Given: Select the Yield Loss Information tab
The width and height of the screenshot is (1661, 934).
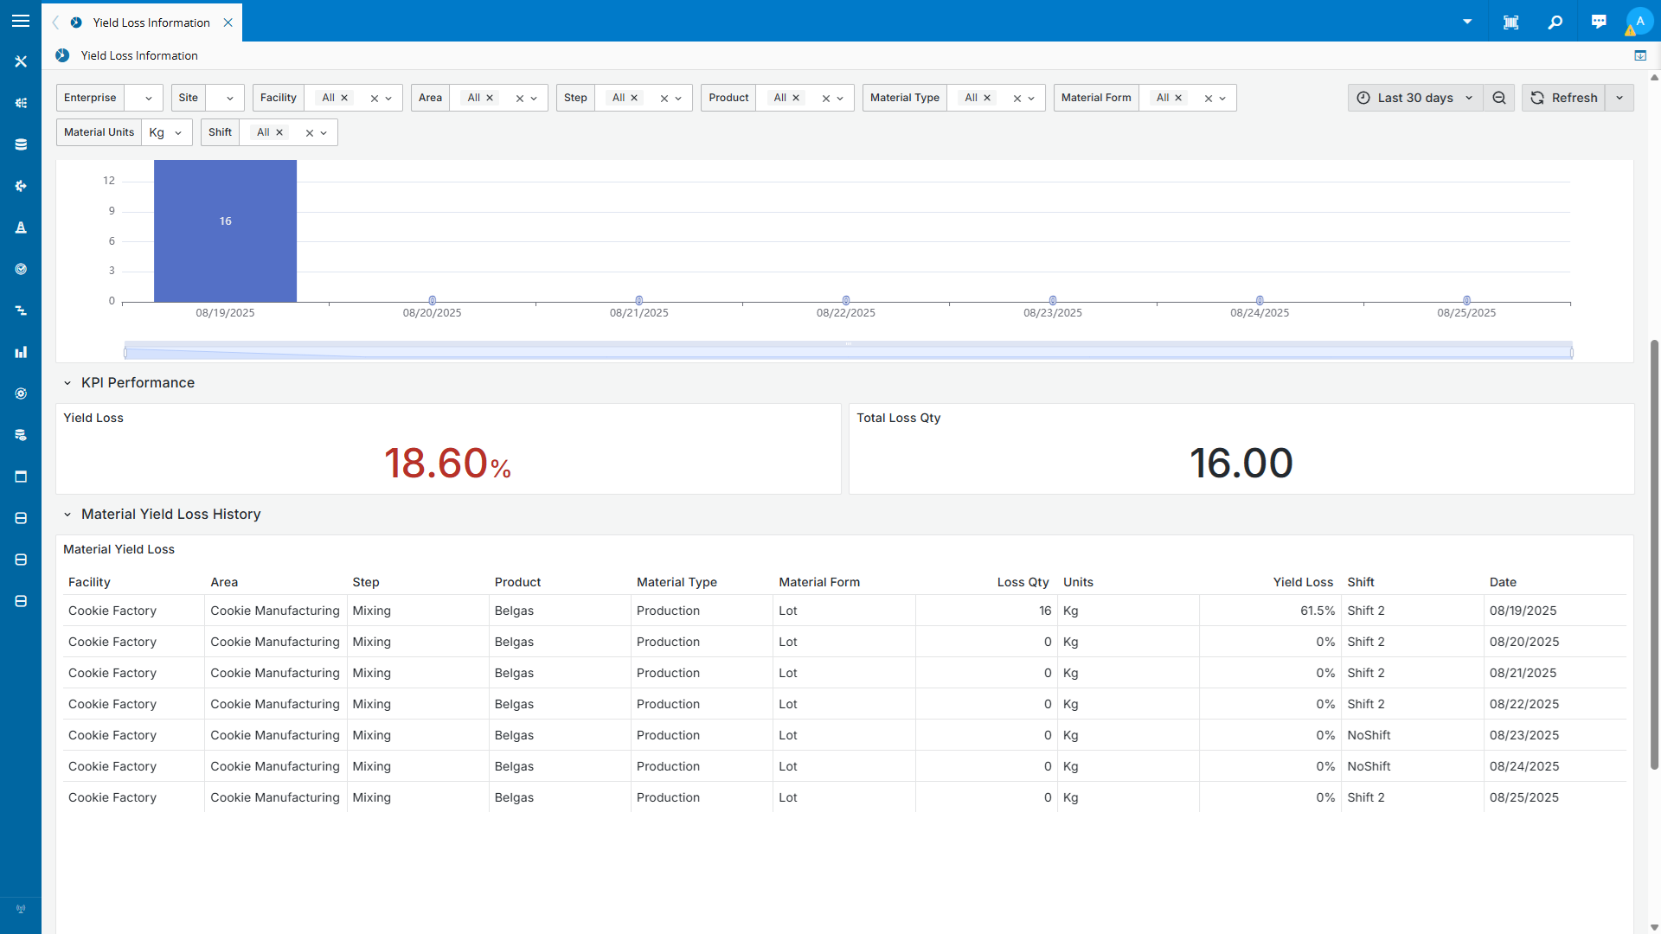Looking at the screenshot, I should [x=151, y=22].
